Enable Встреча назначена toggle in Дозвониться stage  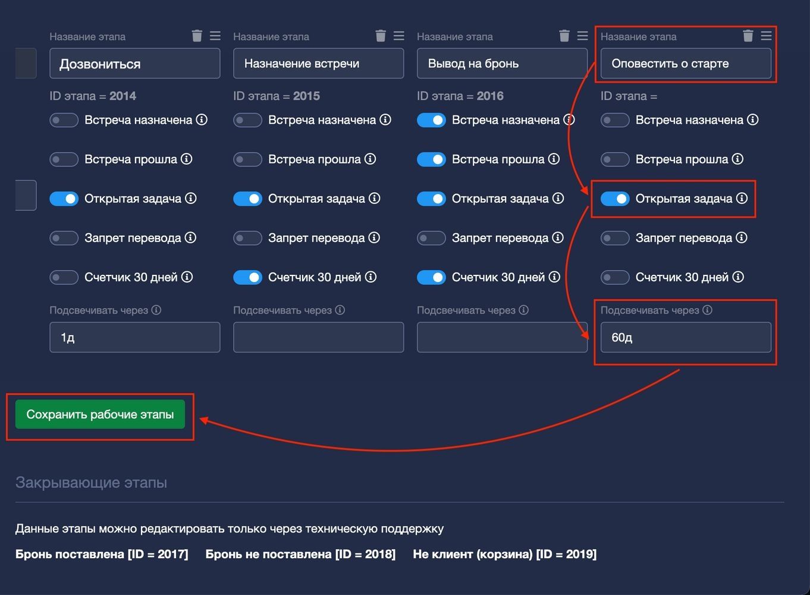pos(64,120)
